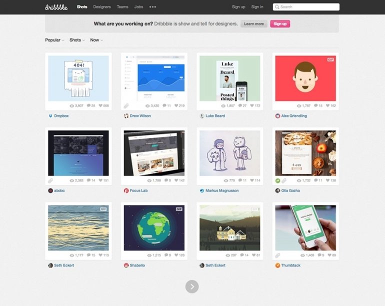Image resolution: width=385 pixels, height=306 pixels.
Task: Click the likes heart on the Shabello shot
Action: (176, 255)
